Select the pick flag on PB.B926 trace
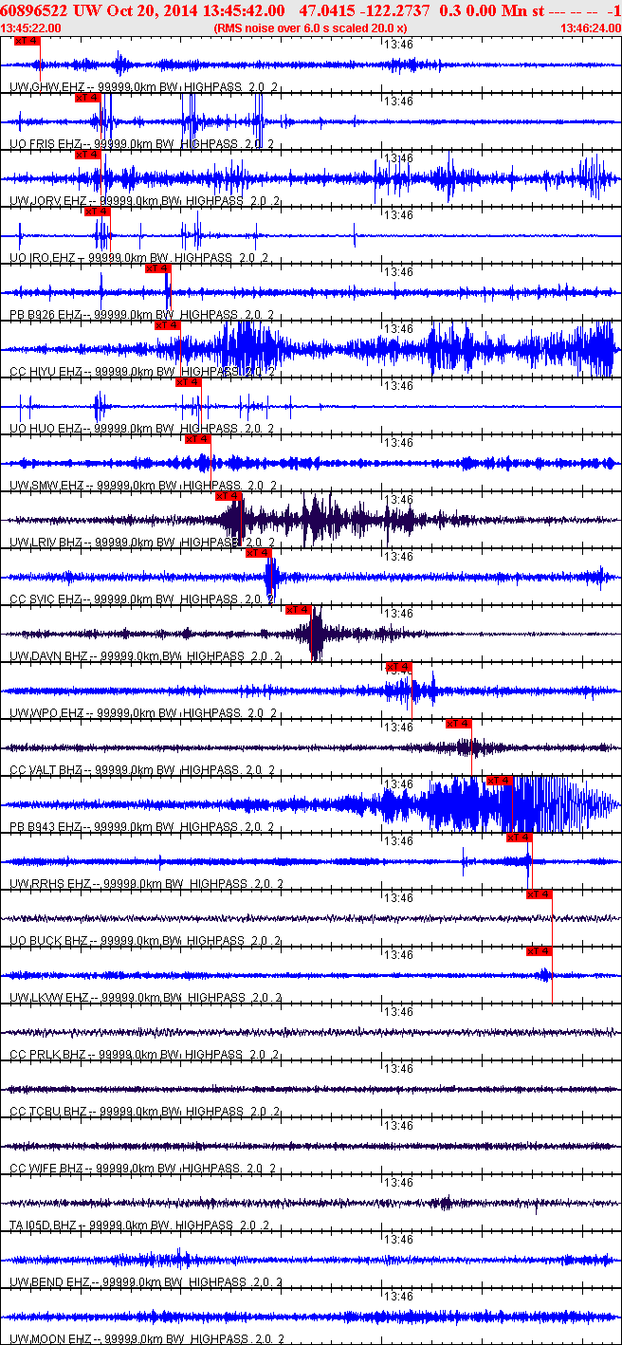 tap(157, 268)
